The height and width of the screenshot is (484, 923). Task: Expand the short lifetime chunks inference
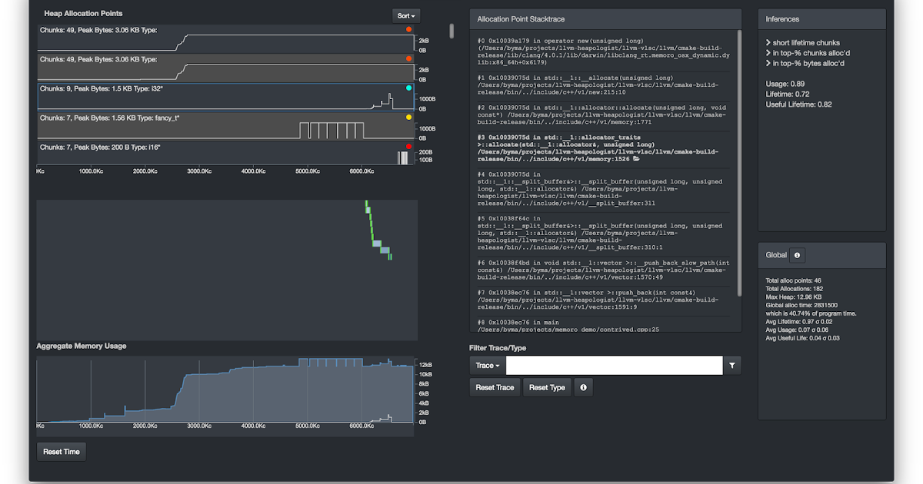pos(803,43)
